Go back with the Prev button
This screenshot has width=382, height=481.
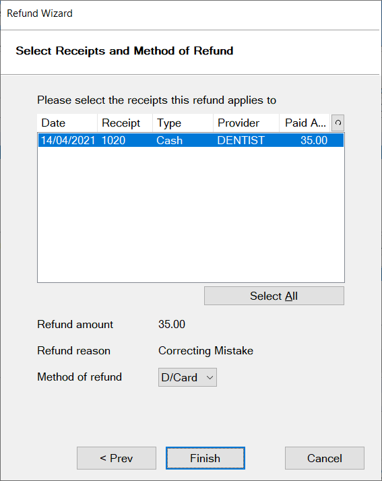click(117, 458)
